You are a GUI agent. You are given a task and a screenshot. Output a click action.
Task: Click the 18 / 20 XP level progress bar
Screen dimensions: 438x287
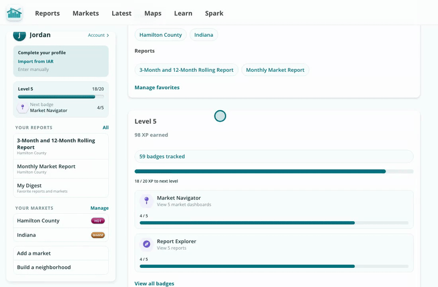point(274,171)
